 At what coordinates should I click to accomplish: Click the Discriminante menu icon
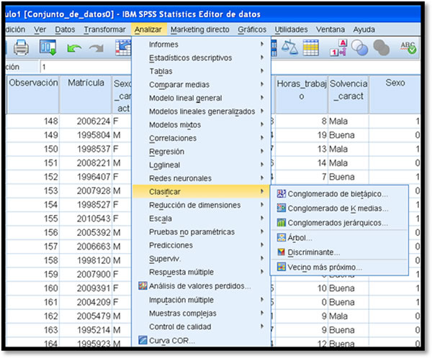point(282,252)
